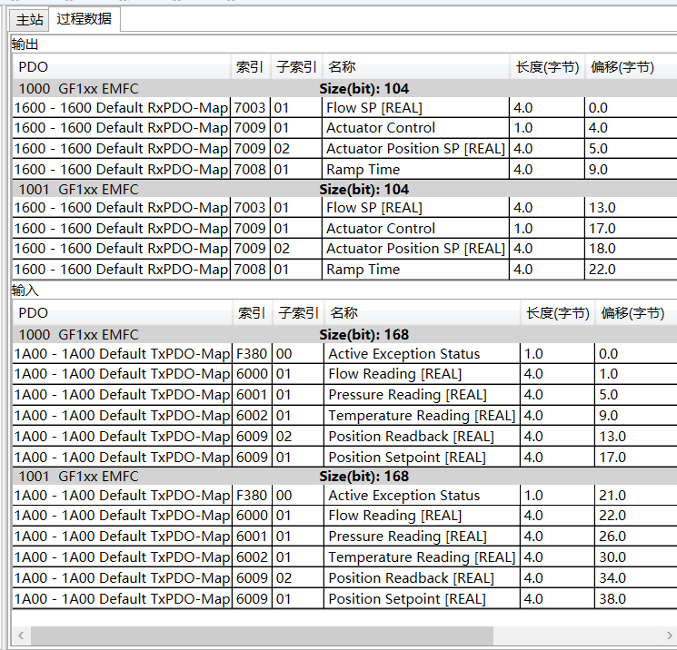Viewport: 677px width, 650px height.
Task: Click output table 长度(字节) column header
Action: tap(547, 67)
